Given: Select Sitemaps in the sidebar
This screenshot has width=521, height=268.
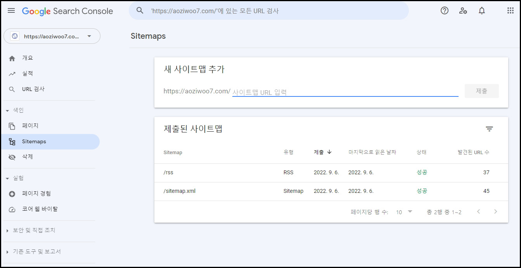Looking at the screenshot, I should 50,142.
